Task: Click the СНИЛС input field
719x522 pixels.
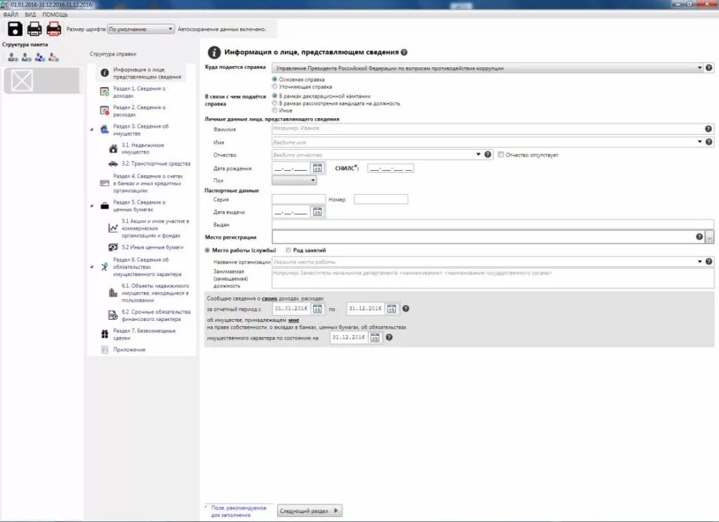Action: pos(390,169)
